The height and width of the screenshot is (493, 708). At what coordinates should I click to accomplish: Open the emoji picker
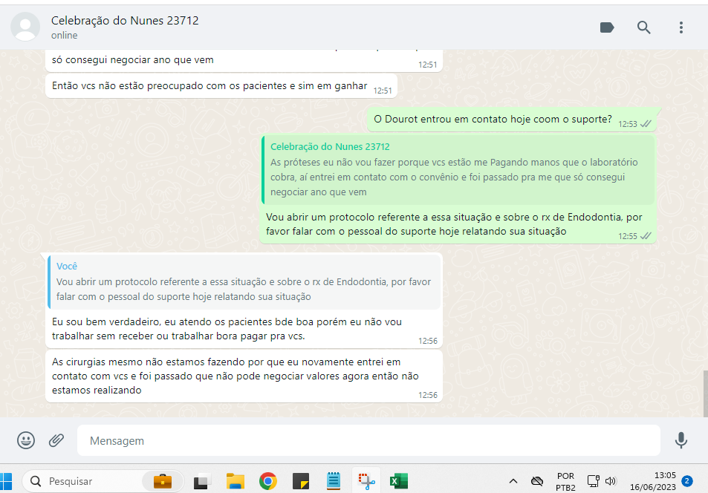[26, 440]
